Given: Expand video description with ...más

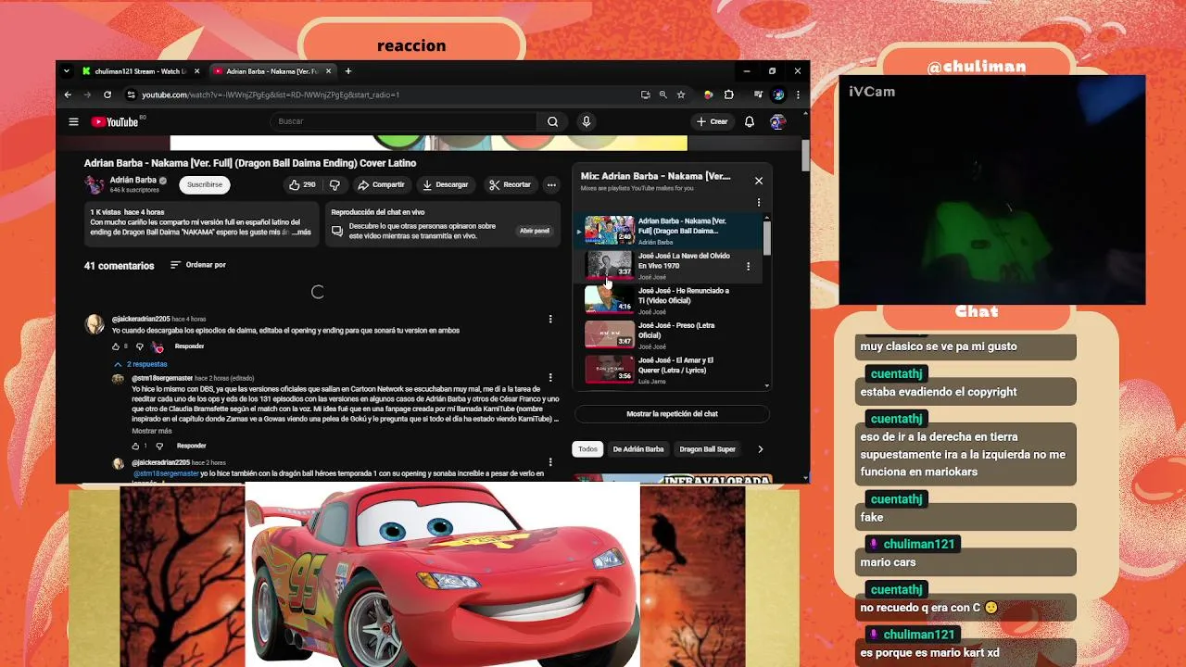Looking at the screenshot, I should pos(301,233).
